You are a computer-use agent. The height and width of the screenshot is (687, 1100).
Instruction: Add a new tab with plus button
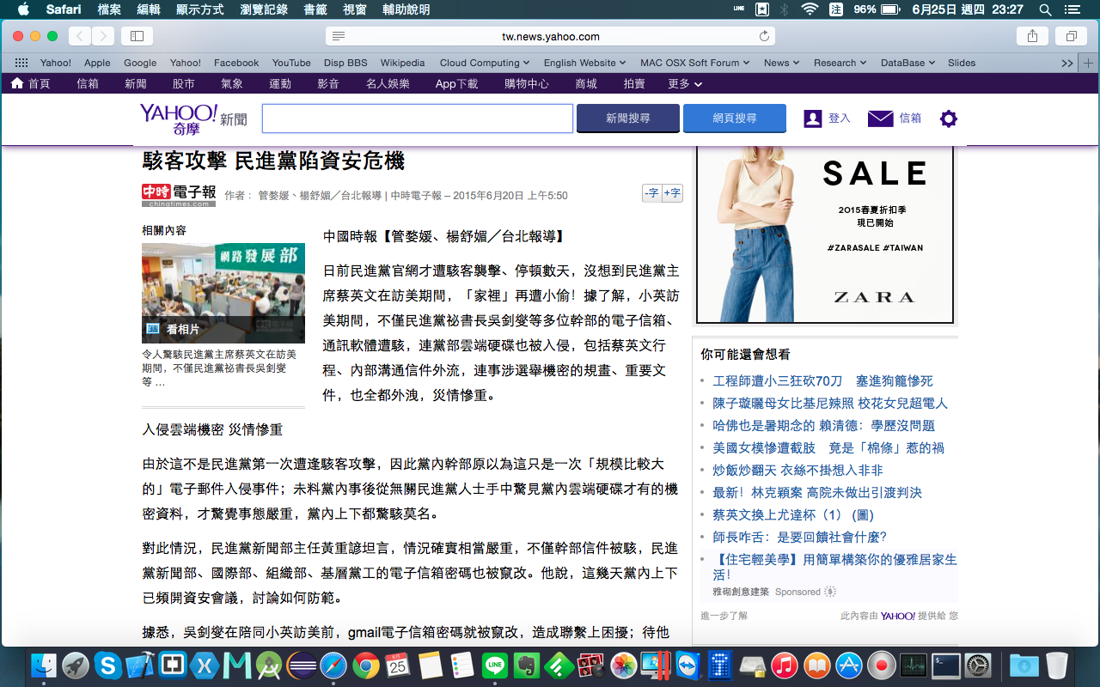pos(1089,63)
